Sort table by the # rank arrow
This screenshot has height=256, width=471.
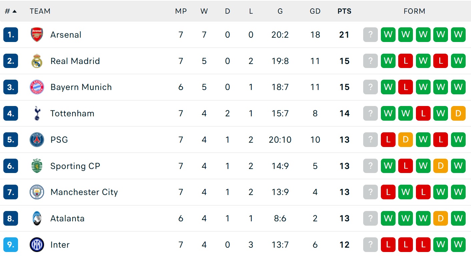point(11,11)
